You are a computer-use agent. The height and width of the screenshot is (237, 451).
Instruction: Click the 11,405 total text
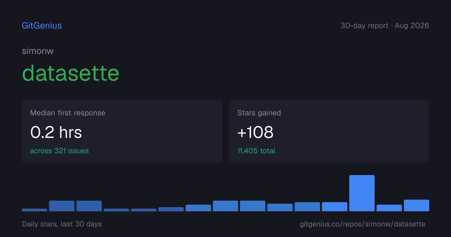(256, 151)
